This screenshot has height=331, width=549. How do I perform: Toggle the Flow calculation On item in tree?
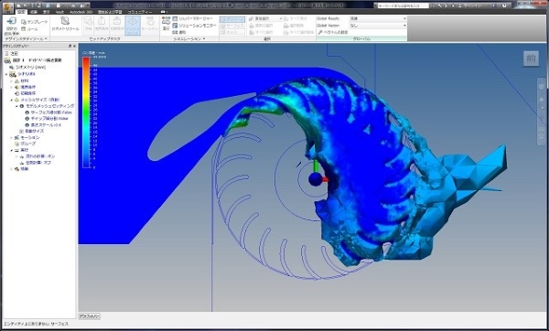click(38, 156)
